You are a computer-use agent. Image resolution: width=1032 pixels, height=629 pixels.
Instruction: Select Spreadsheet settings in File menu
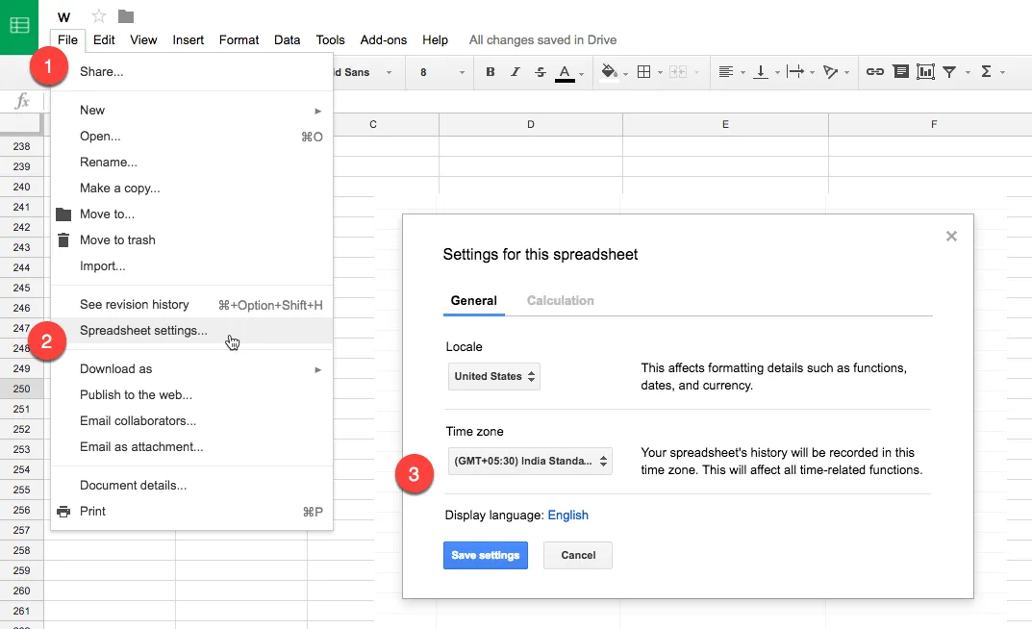pos(143,330)
